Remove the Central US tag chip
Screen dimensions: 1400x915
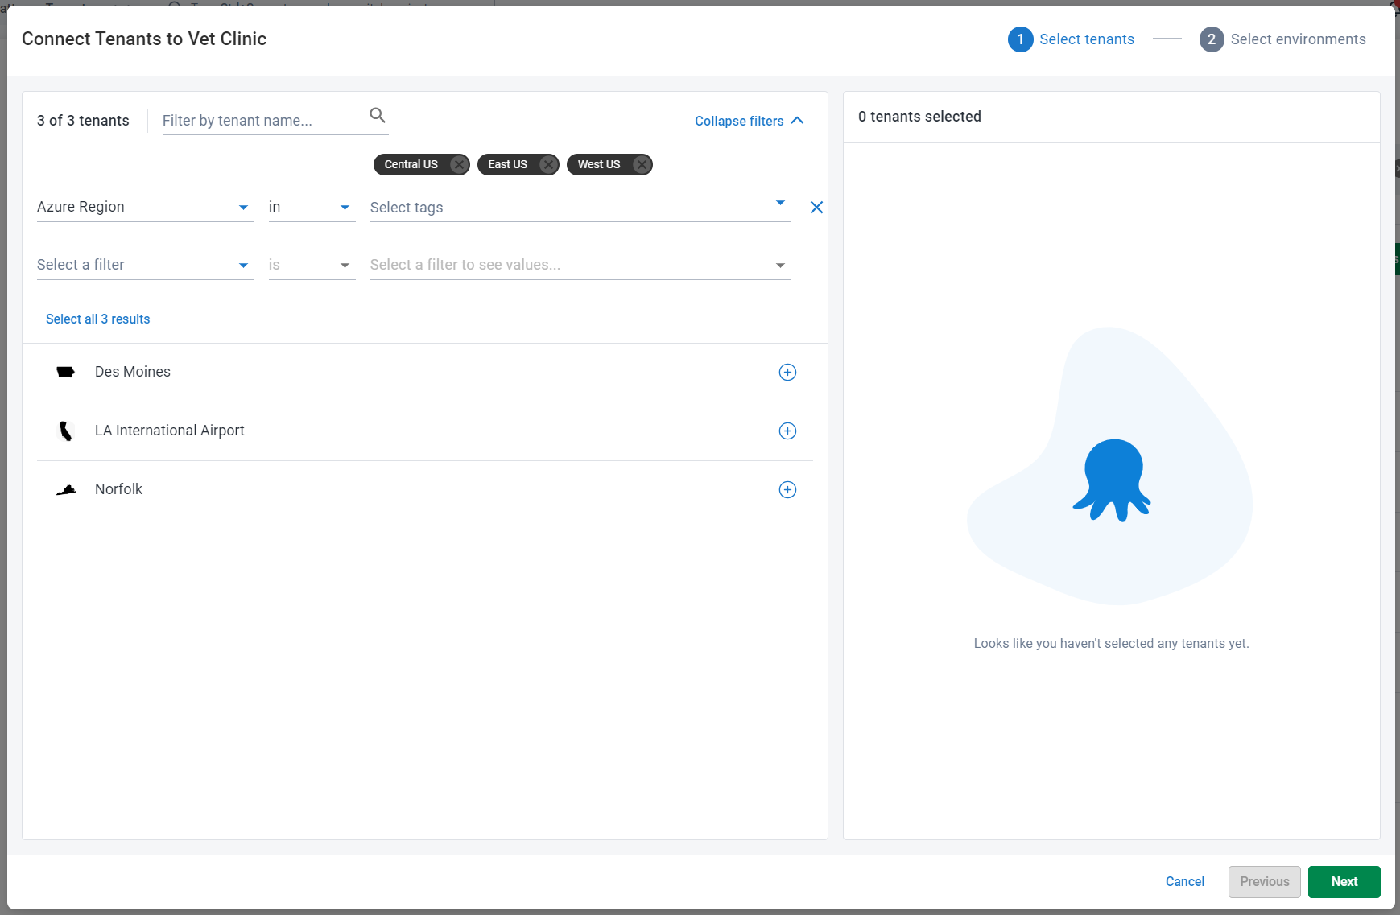point(459,164)
